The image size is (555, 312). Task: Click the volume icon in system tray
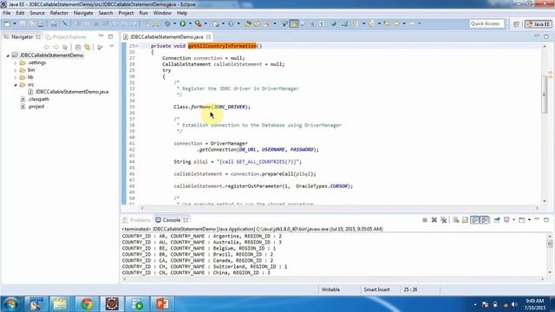point(514,304)
